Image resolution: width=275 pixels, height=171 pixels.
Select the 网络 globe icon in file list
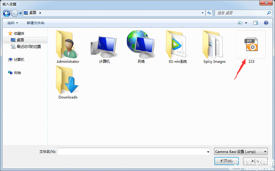click(x=141, y=47)
